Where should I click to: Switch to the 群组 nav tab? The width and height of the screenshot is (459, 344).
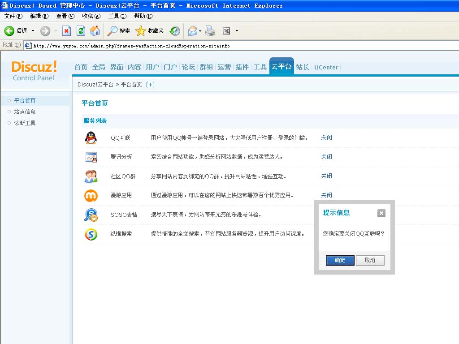(x=206, y=67)
